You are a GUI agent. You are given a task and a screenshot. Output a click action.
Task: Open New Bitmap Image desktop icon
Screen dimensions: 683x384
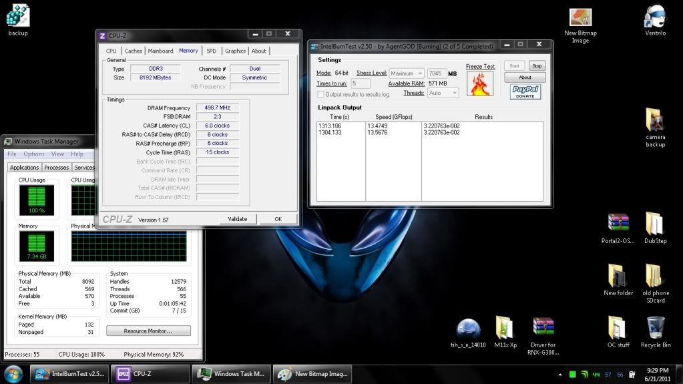580,25
